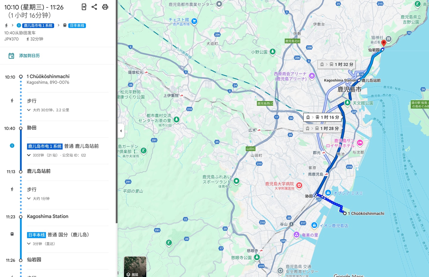Open the 图层 layers thumbnail
The height and width of the screenshot is (277, 429).
[x=135, y=267]
